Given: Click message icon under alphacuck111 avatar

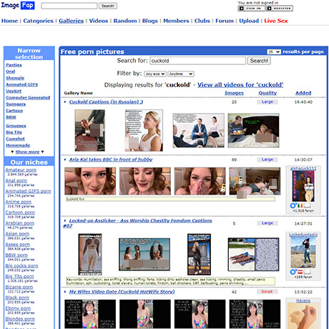Looking at the screenshot, I should [x=307, y=205].
